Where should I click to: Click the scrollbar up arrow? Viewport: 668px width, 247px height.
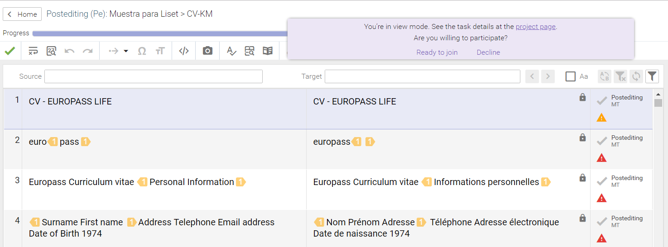[x=658, y=94]
